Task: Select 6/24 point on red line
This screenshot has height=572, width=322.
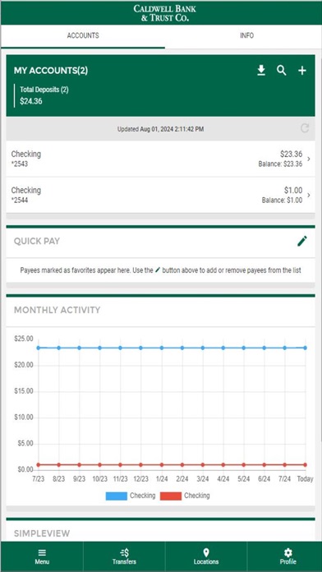Action: click(x=264, y=465)
